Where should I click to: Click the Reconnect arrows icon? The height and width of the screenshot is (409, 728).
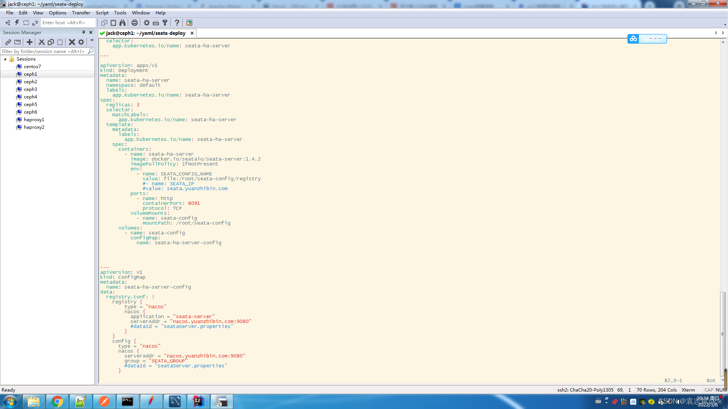(x=26, y=23)
